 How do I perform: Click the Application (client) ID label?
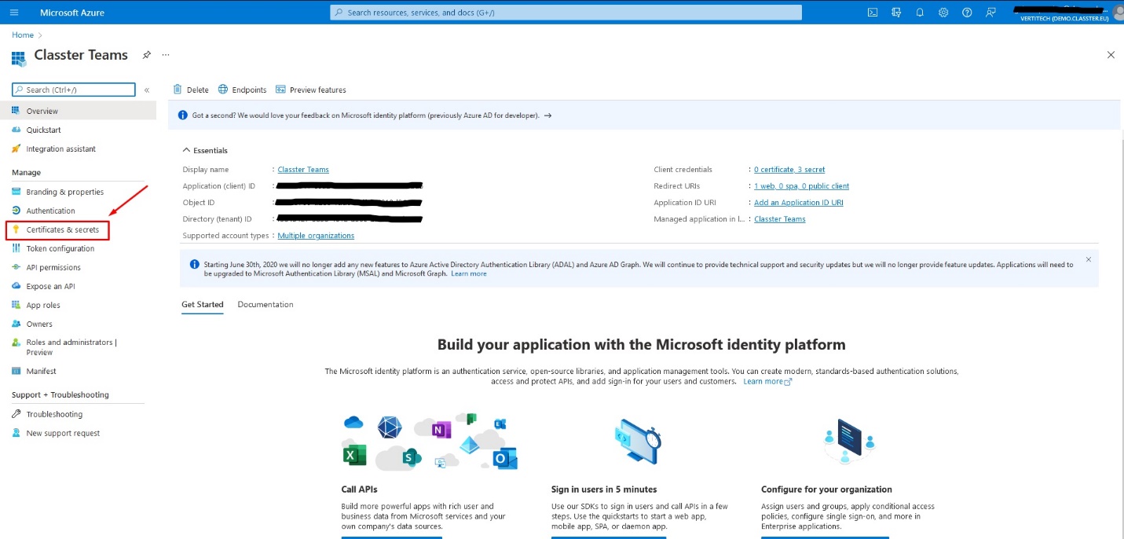coord(219,186)
